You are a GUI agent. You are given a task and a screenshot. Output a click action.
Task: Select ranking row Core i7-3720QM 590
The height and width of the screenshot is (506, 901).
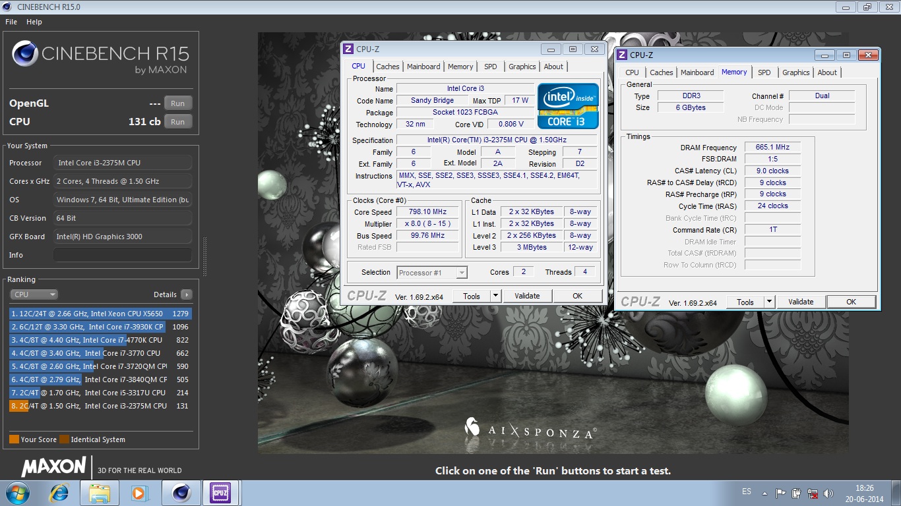click(x=100, y=366)
